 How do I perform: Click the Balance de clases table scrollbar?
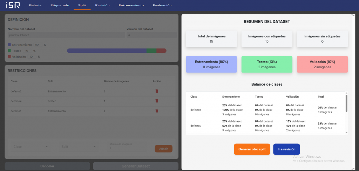pos(346,103)
